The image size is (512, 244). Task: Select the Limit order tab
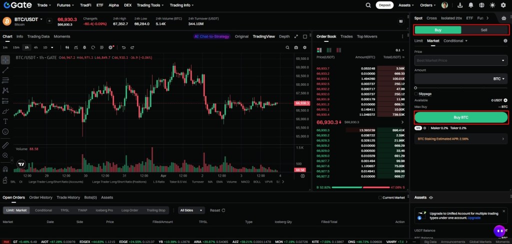coord(418,41)
